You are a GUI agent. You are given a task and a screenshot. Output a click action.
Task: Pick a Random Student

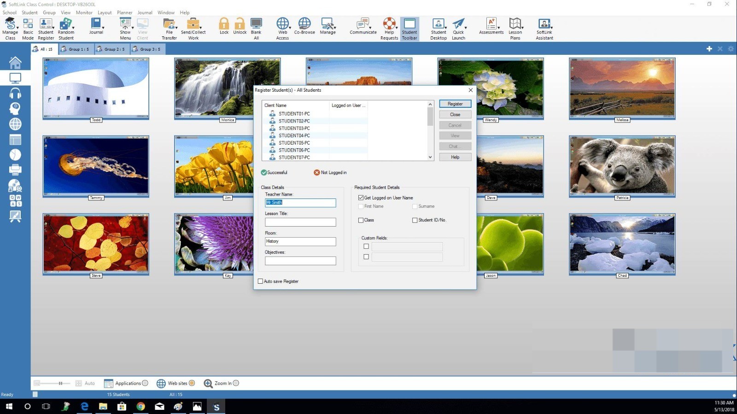66,29
